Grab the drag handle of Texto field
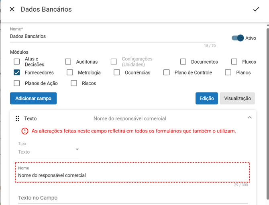This screenshot has height=205, width=269. 17,119
